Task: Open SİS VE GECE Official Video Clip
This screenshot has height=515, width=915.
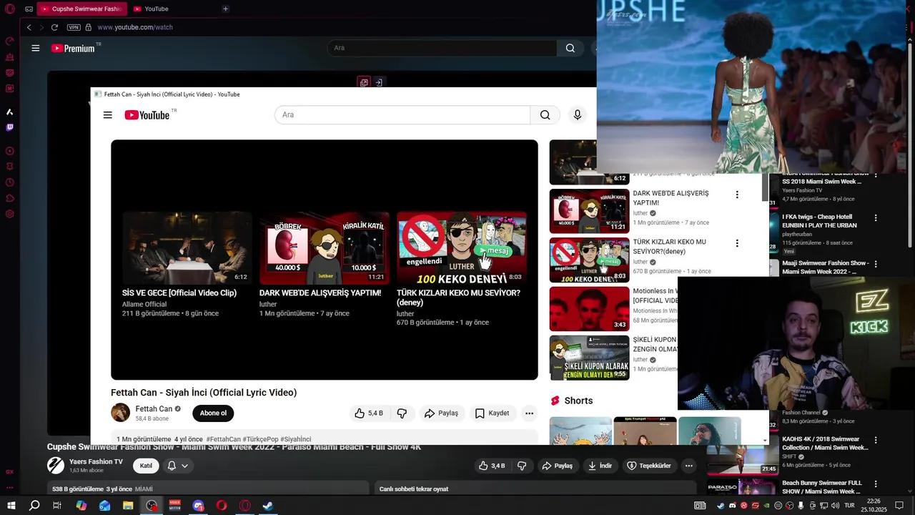Action: point(187,265)
